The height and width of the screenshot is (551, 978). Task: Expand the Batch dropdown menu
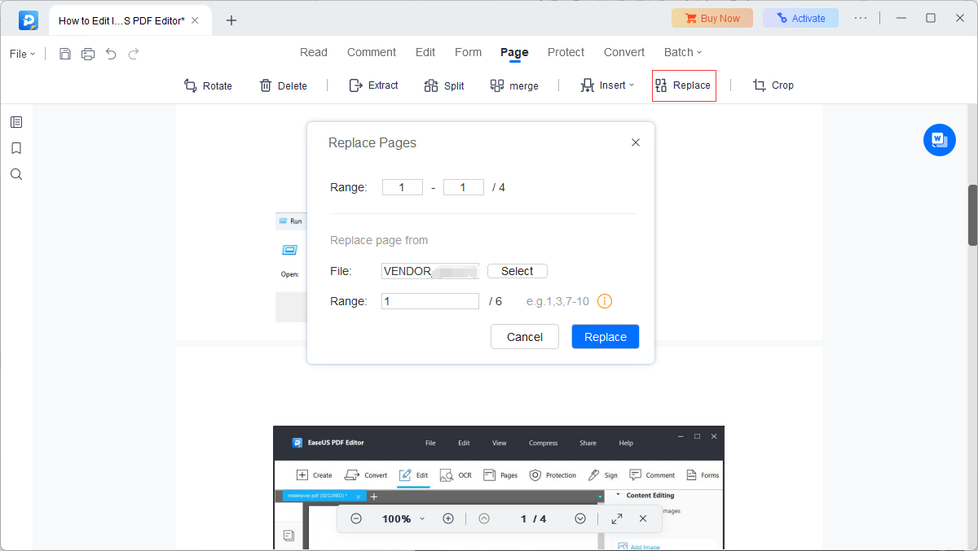pyautogui.click(x=683, y=52)
